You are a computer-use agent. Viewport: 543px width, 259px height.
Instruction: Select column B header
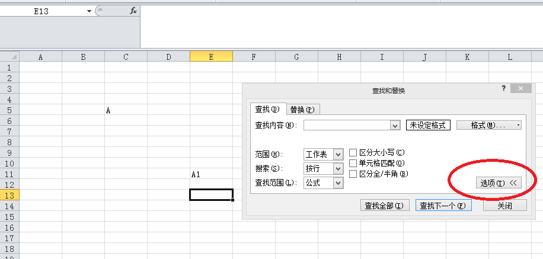click(83, 57)
